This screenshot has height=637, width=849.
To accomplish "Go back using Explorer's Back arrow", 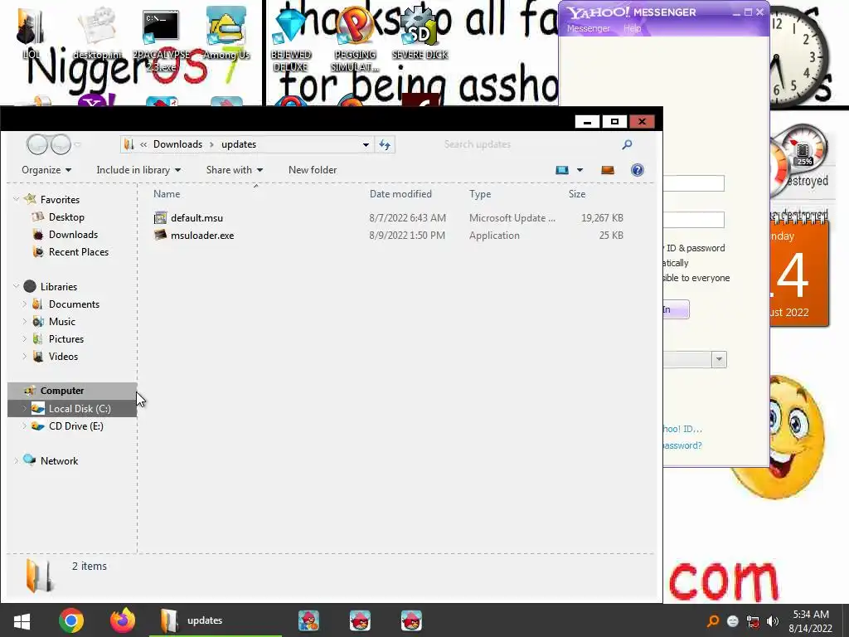I will pyautogui.click(x=37, y=144).
